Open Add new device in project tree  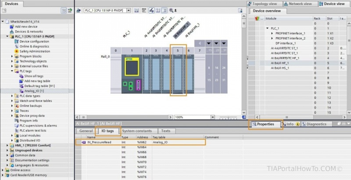click(26, 26)
